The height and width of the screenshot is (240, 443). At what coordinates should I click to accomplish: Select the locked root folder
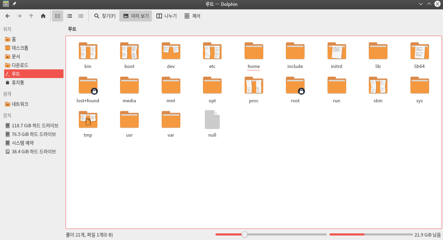click(x=295, y=85)
